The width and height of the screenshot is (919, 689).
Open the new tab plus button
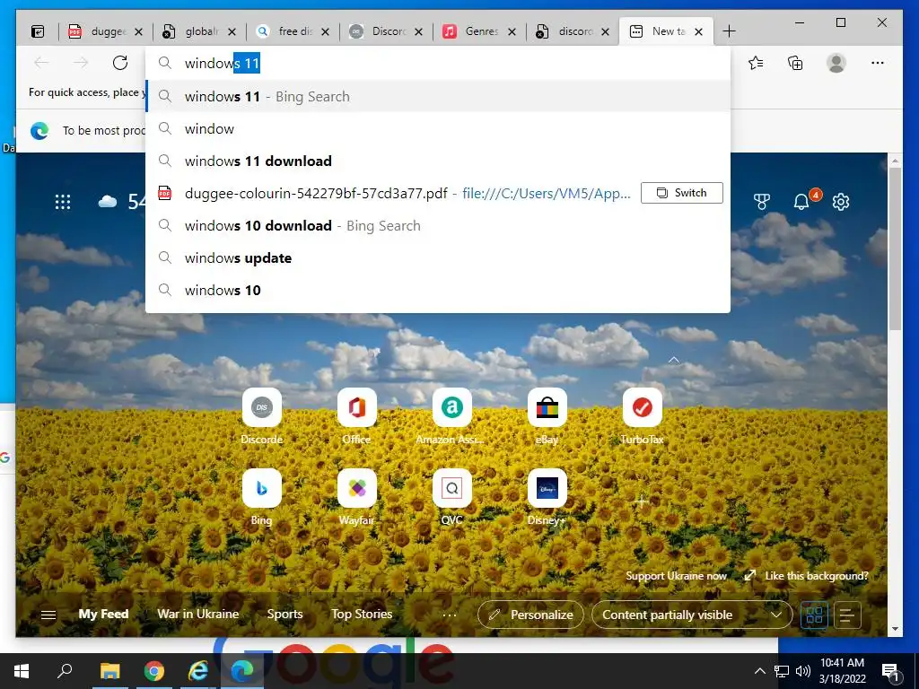[729, 31]
